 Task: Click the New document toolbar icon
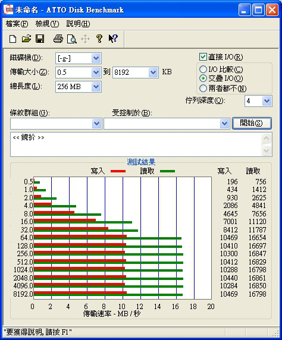click(13, 39)
